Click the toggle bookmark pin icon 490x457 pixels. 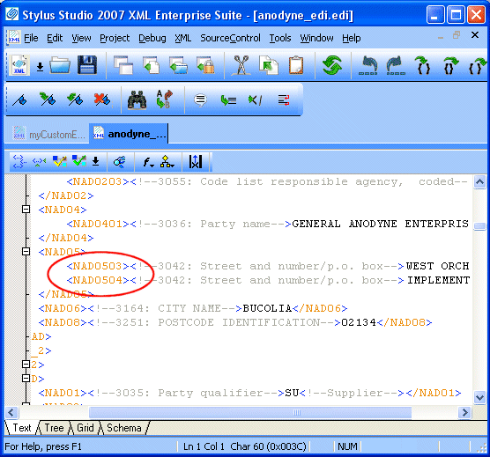[x=20, y=100]
